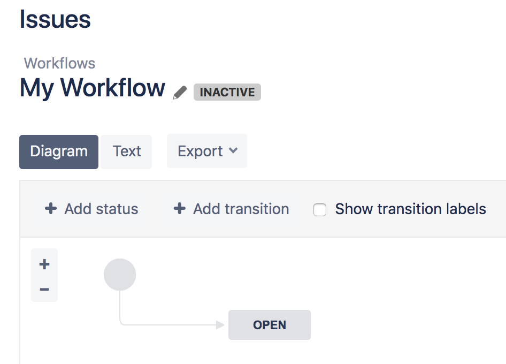Select the Diagram tab
Screen dimensions: 506x364
[x=58, y=151]
